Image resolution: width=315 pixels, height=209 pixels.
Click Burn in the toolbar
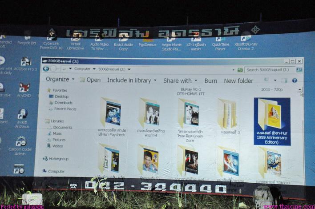tap(211, 81)
